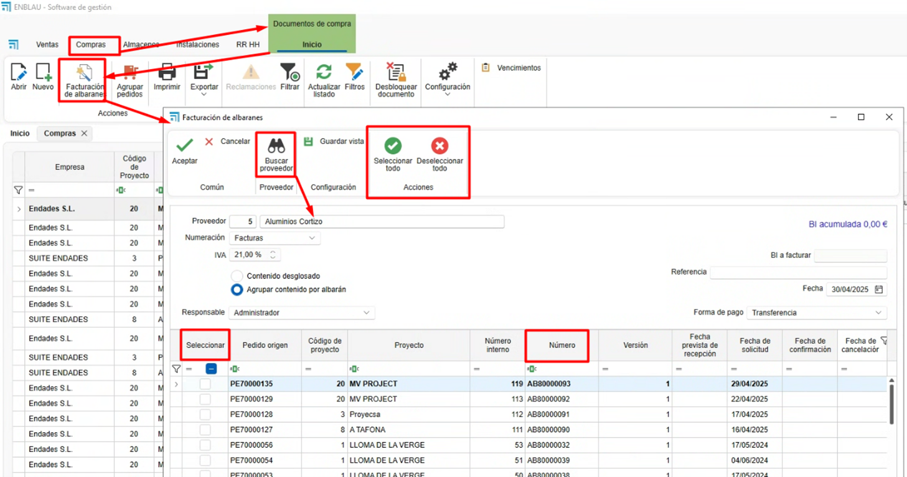Image resolution: width=907 pixels, height=477 pixels.
Task: Click the Abrir document icon
Action: pos(19,72)
